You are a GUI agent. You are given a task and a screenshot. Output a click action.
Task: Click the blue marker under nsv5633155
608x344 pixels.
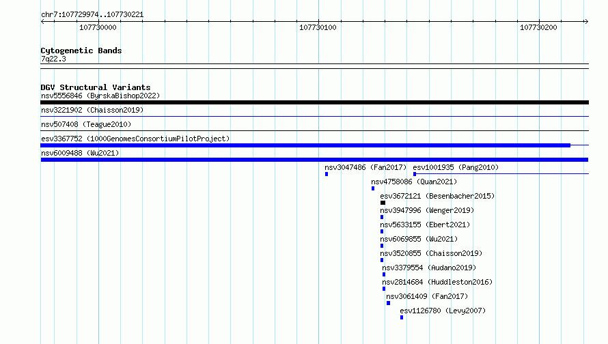pos(382,231)
